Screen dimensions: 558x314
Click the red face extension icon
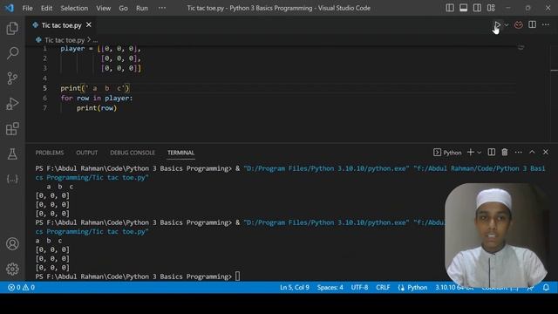(519, 24)
